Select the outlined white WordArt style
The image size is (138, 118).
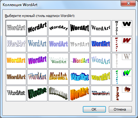[16, 28]
